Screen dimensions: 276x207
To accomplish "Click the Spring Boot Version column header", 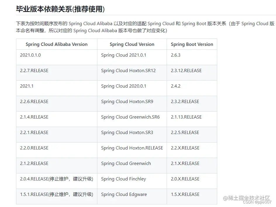I will 192,44.
